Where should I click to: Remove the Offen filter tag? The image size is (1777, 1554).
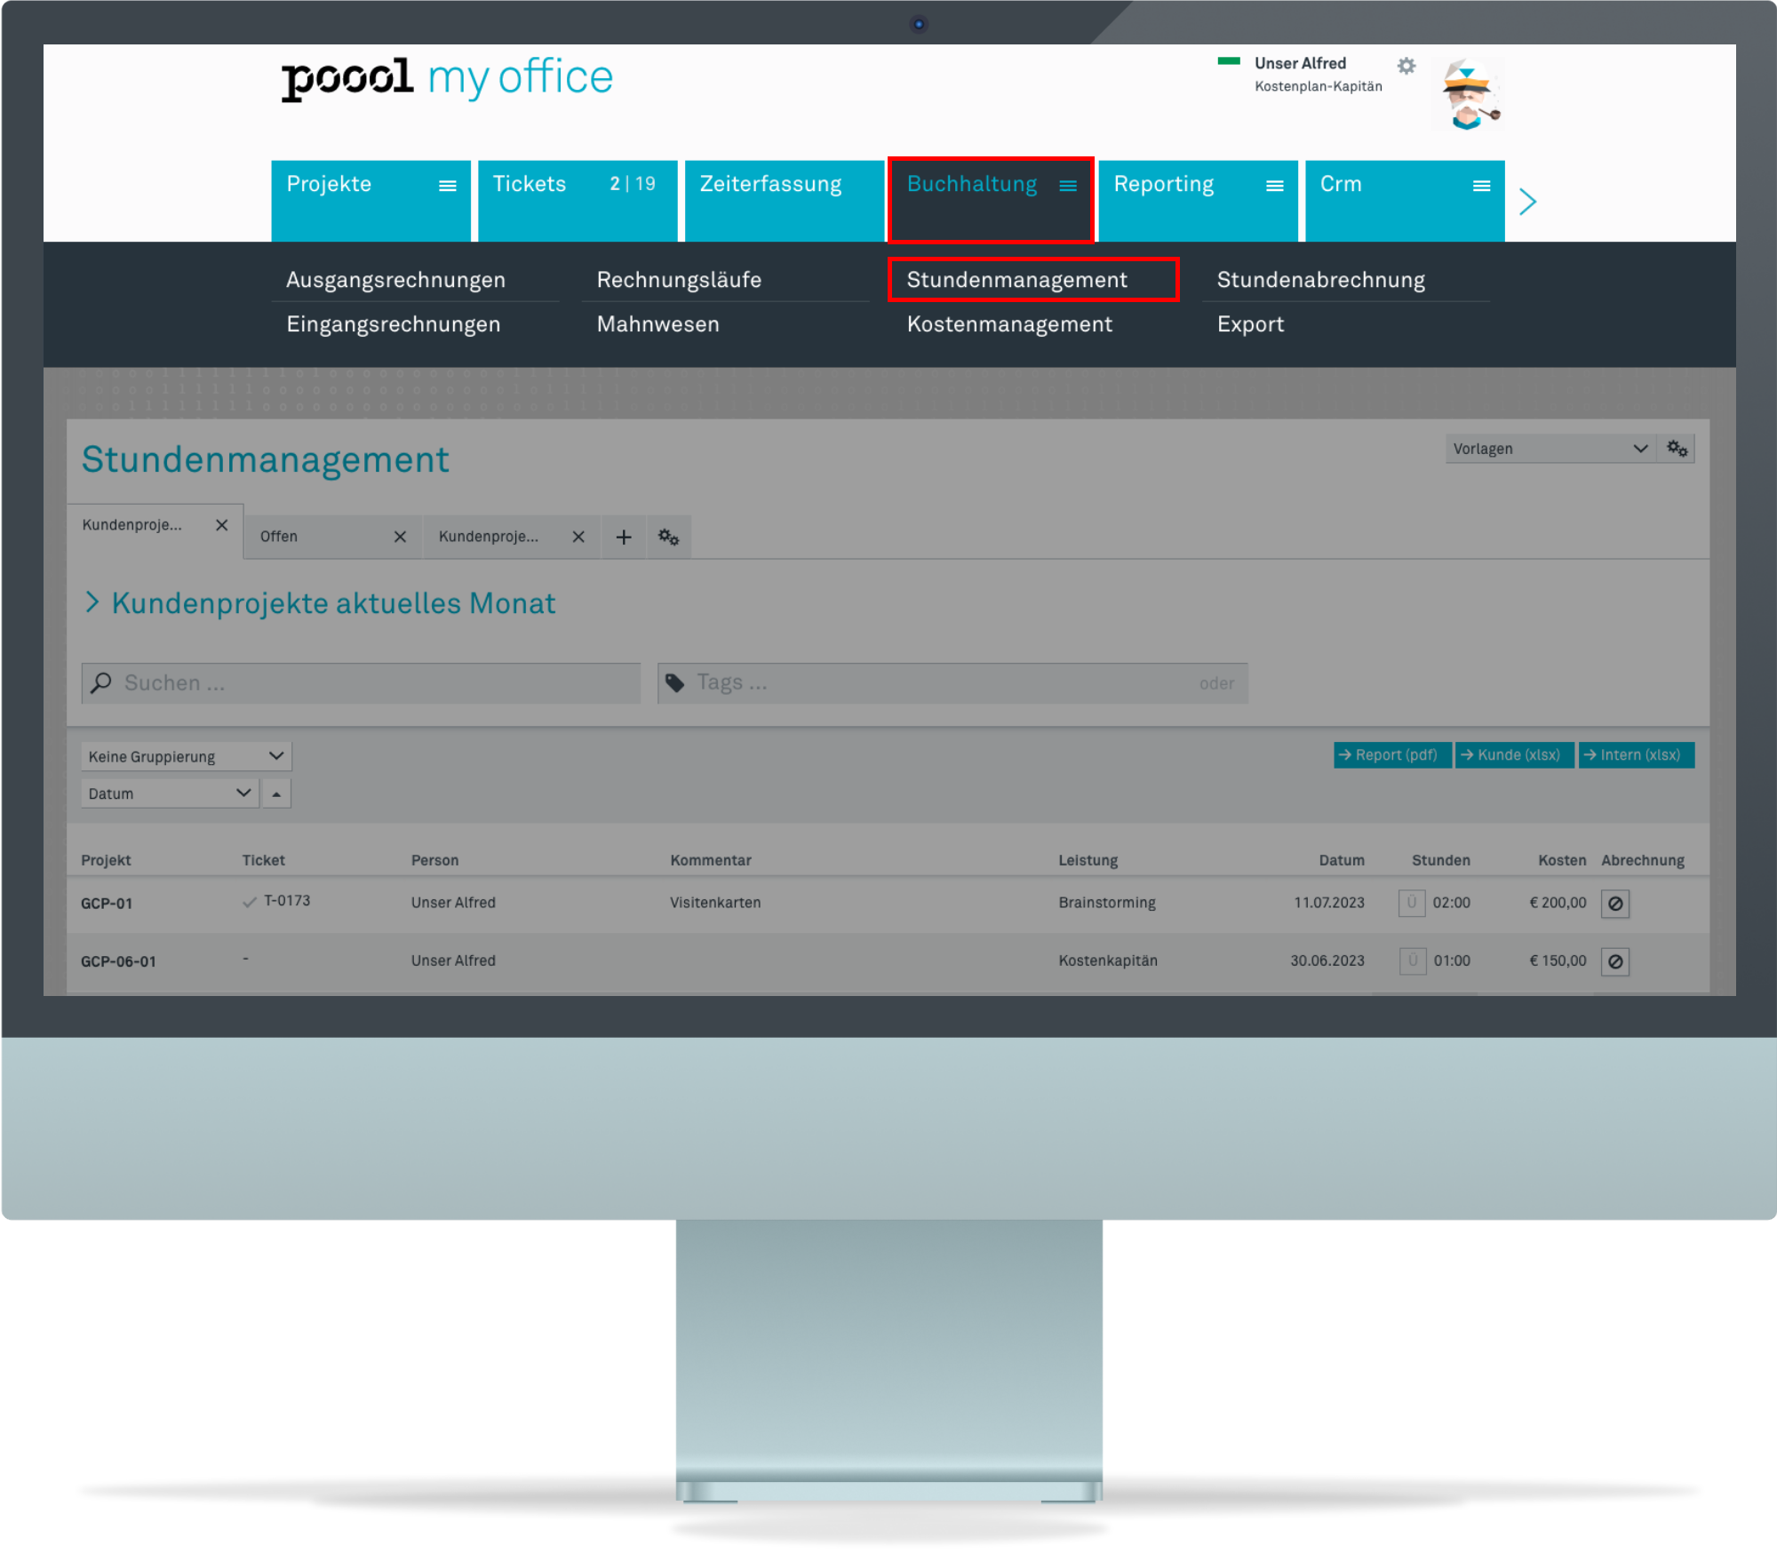[401, 537]
